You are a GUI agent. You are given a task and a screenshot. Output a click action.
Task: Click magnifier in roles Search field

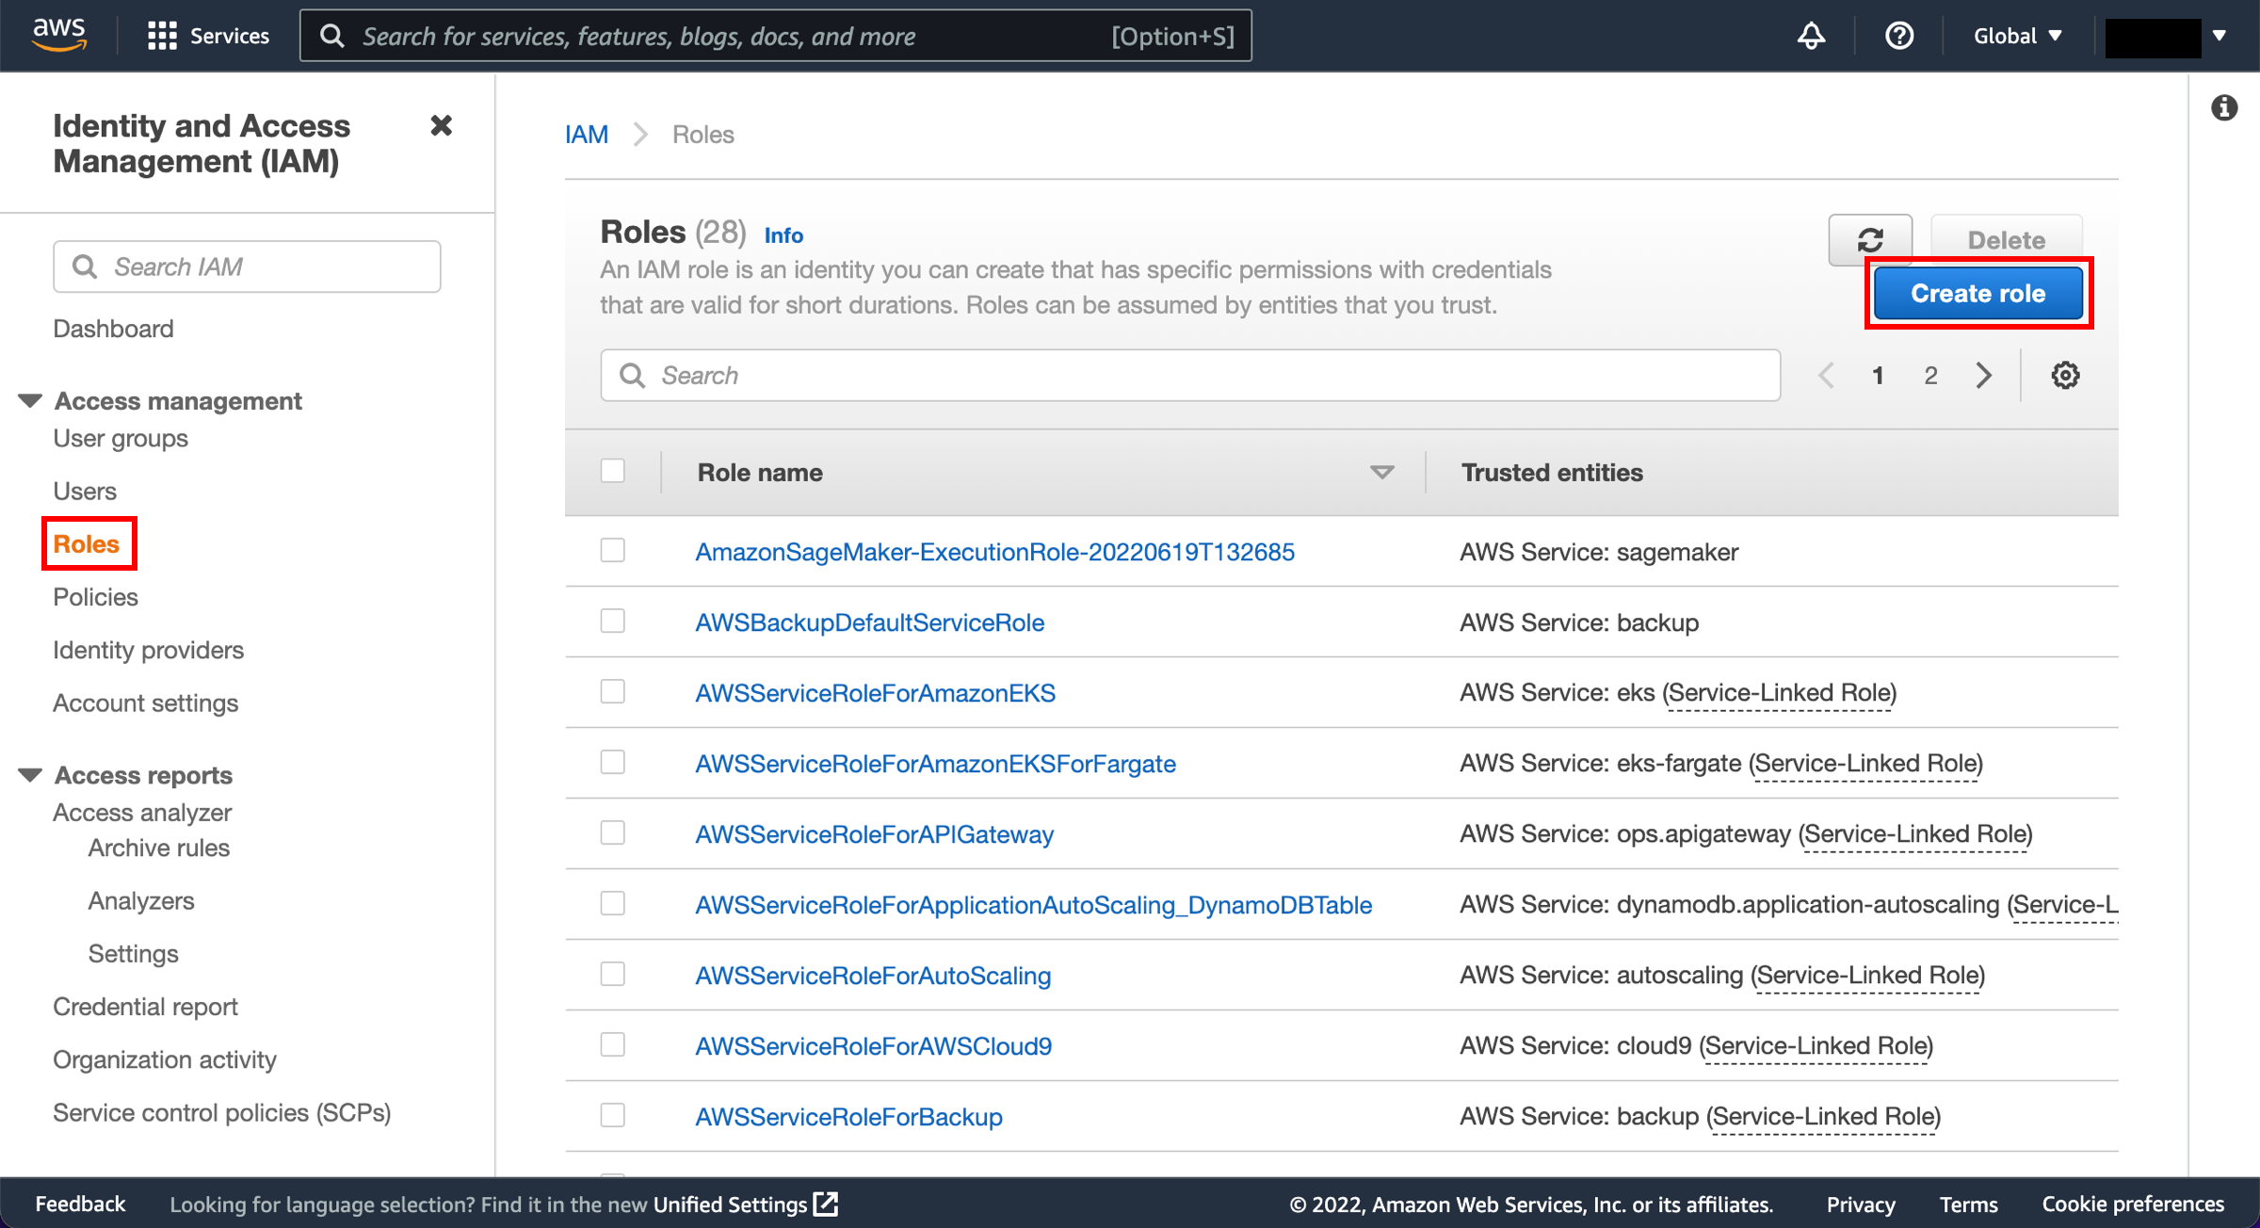click(632, 375)
